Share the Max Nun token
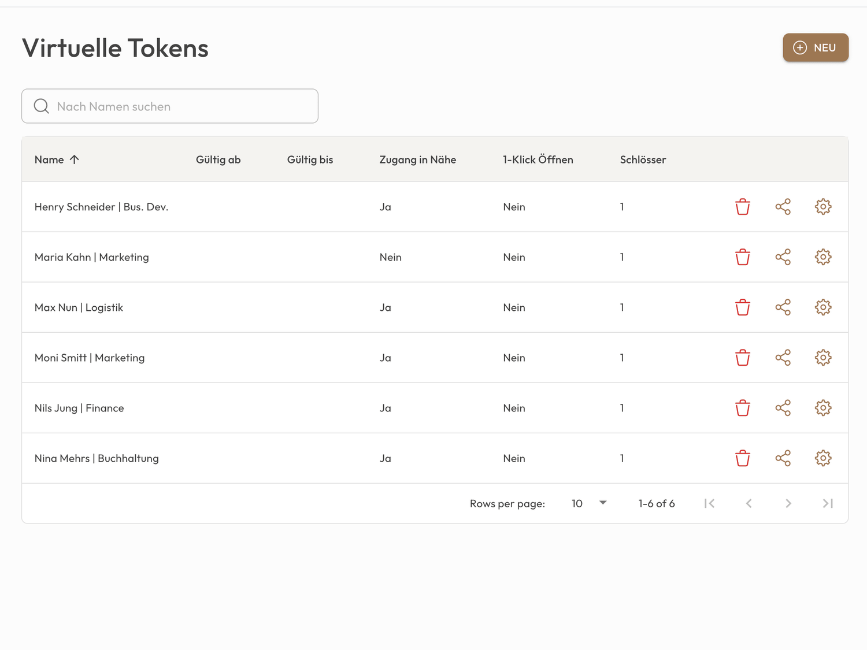 click(783, 307)
